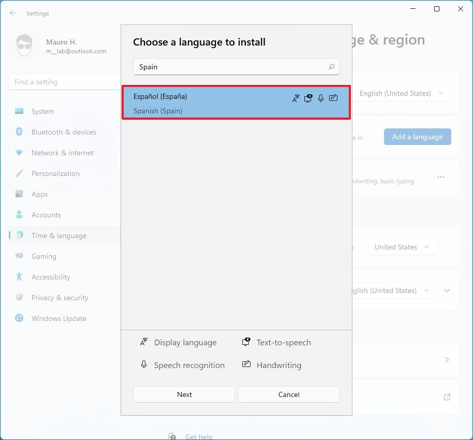
Task: Click the Gaming controller icon in the sidebar
Action: click(19, 256)
